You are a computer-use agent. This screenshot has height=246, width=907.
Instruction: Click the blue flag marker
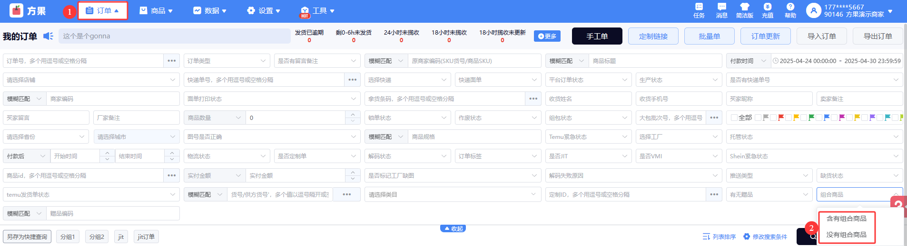827,118
